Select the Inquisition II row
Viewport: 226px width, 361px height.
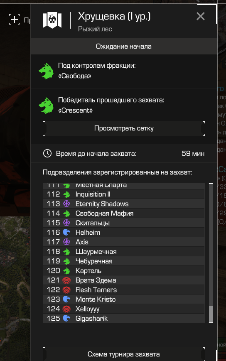[x=124, y=194]
